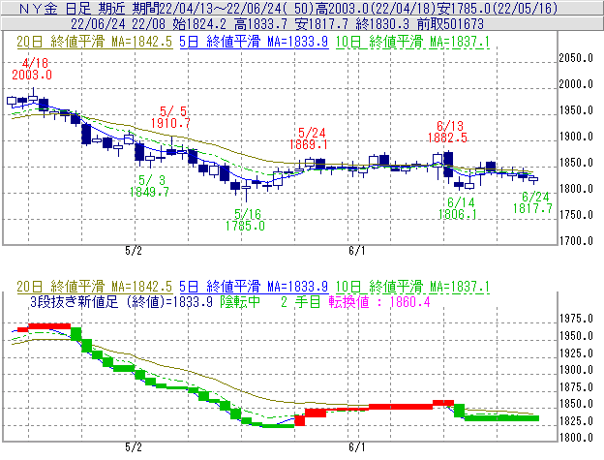Click the 20日 終値平滑 legend above the 新値足 chart
Screen dimensions: 604x460
click(95, 287)
